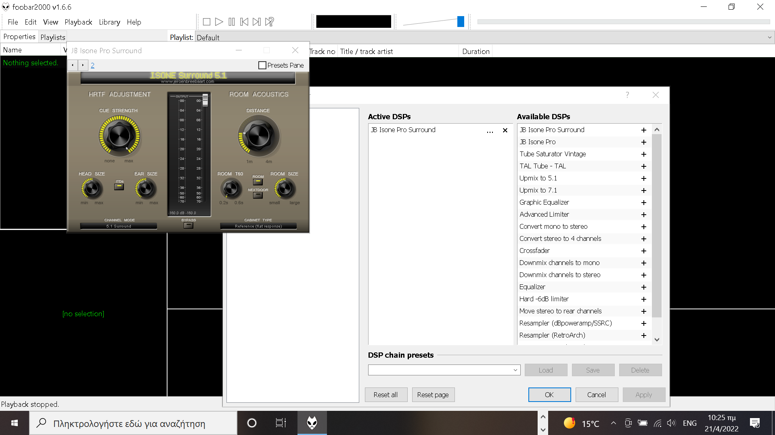The height and width of the screenshot is (435, 775).
Task: Switch to the Playlists tab
Action: coord(52,37)
